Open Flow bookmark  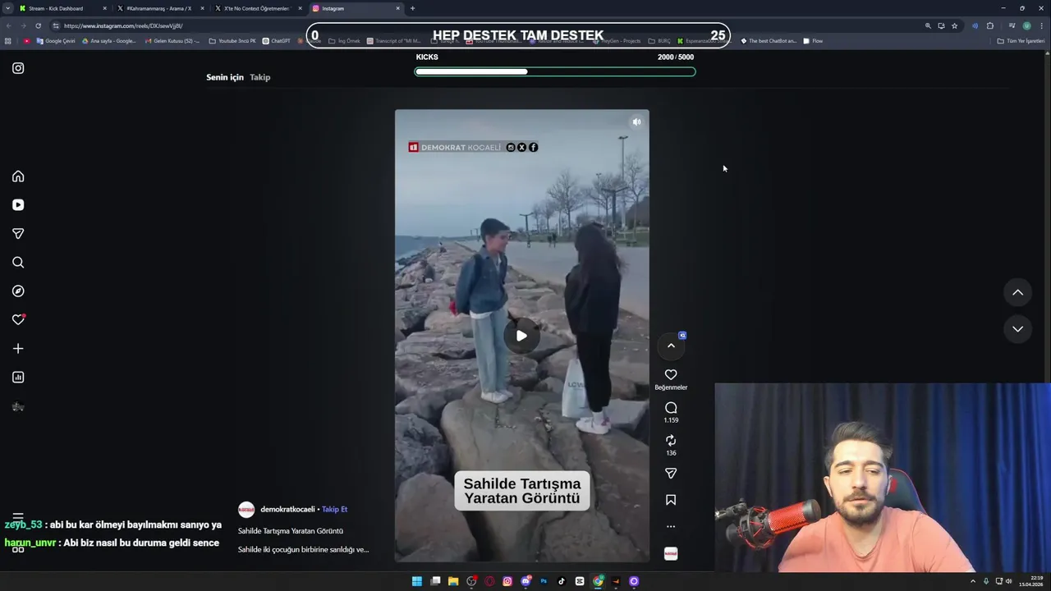[813, 41]
